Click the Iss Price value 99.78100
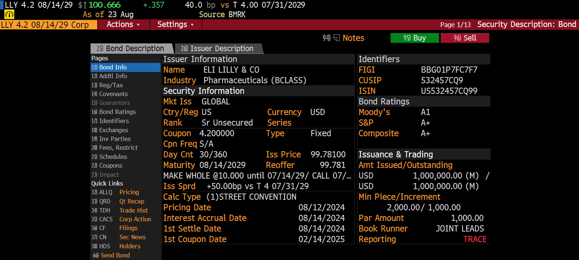The width and height of the screenshot is (579, 260). (x=328, y=154)
